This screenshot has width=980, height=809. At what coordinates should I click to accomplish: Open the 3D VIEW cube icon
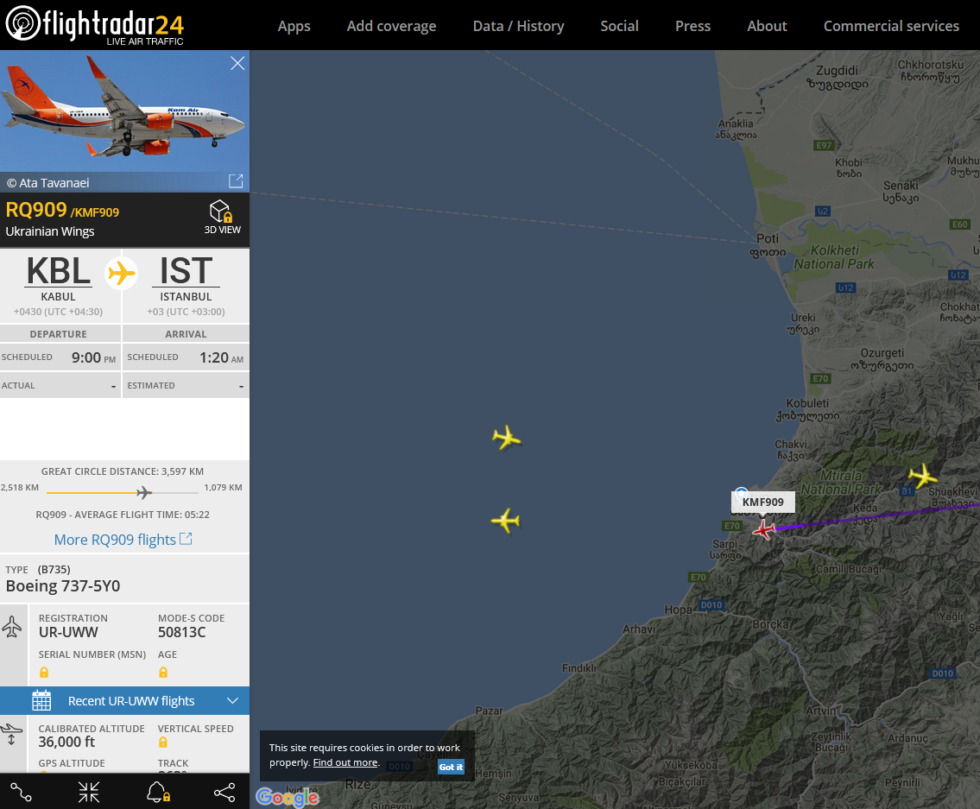tap(222, 212)
